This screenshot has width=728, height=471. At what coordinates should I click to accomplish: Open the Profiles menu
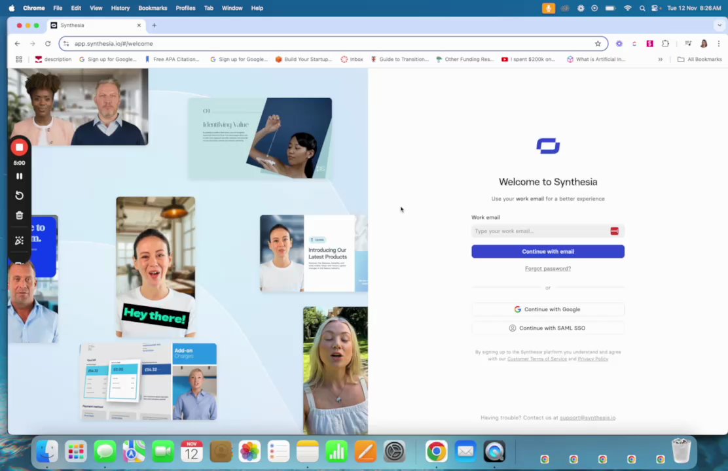185,8
